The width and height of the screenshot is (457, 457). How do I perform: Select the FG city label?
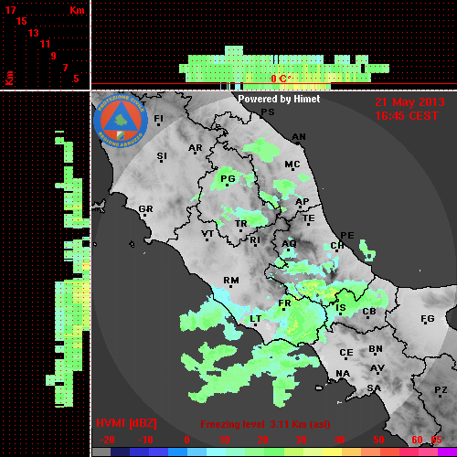pyautogui.click(x=428, y=319)
